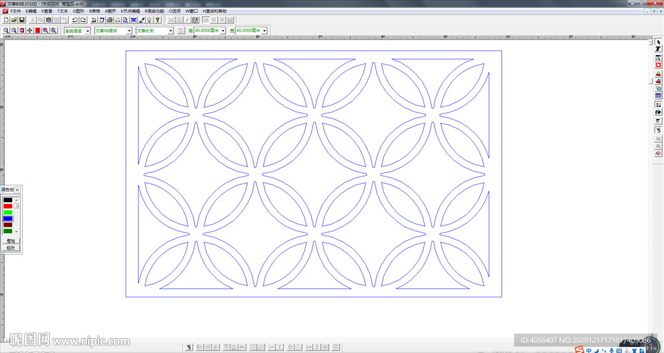Click the zoom in magnifier icon
The image size is (664, 353).
(6, 30)
